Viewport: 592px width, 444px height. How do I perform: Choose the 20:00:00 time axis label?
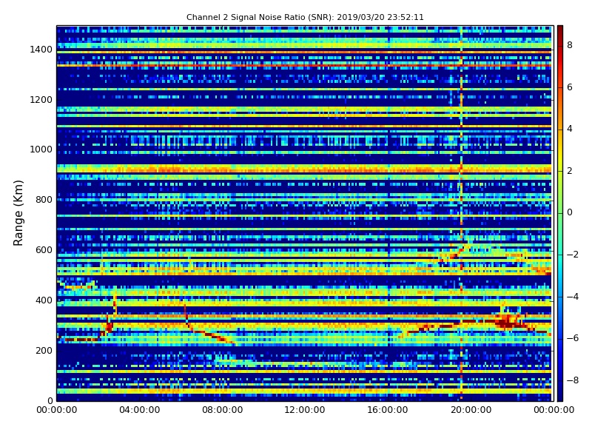pos(471,410)
